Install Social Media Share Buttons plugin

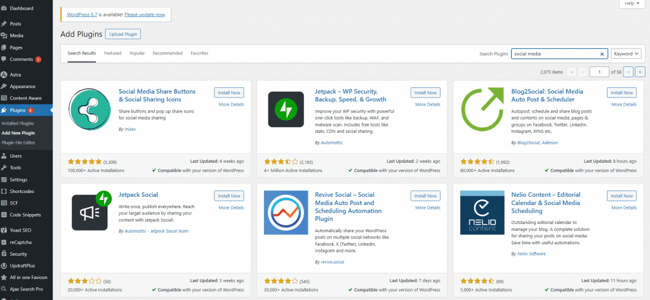pos(229,92)
